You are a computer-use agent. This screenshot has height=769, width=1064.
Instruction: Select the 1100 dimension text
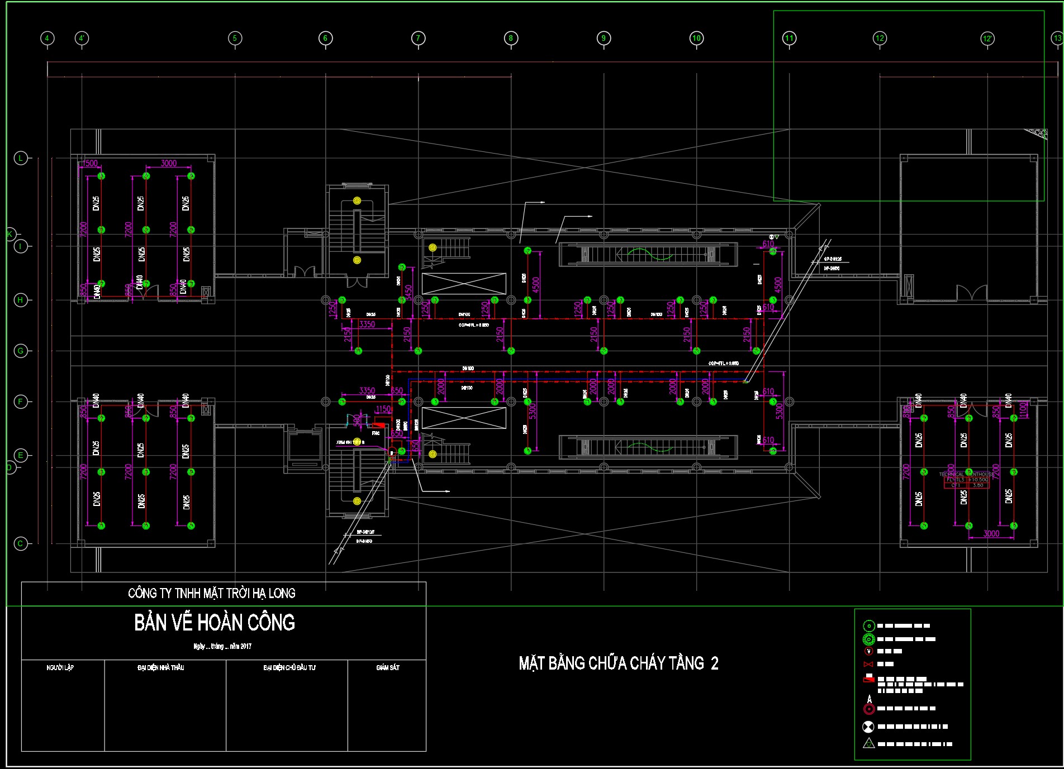tap(1023, 409)
